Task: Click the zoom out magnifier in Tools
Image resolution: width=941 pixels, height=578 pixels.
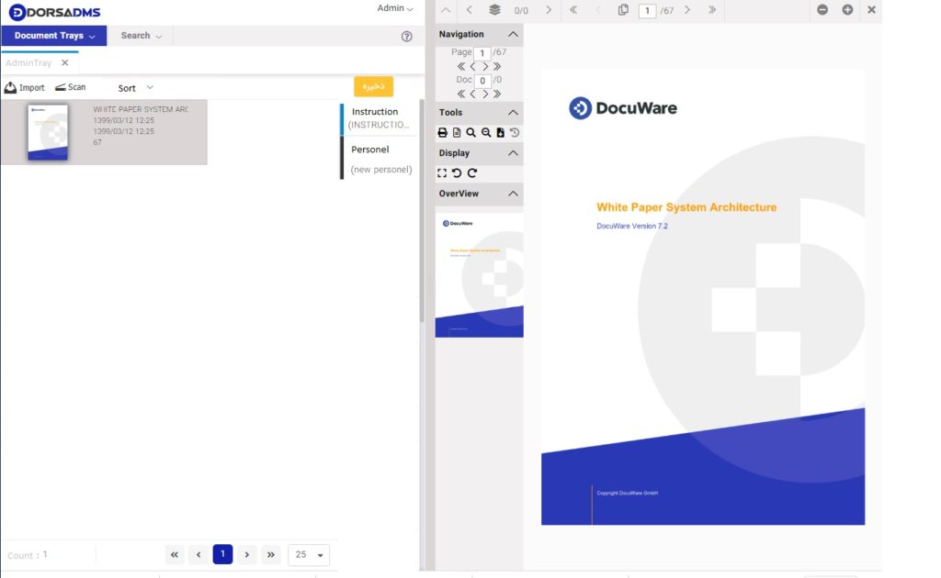Action: click(x=486, y=132)
